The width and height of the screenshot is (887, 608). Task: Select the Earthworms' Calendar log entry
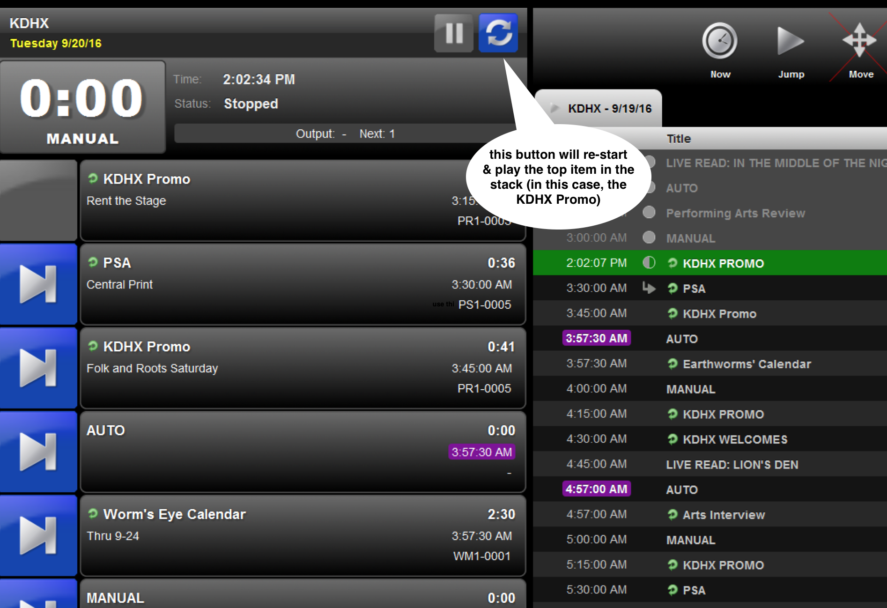coord(747,364)
